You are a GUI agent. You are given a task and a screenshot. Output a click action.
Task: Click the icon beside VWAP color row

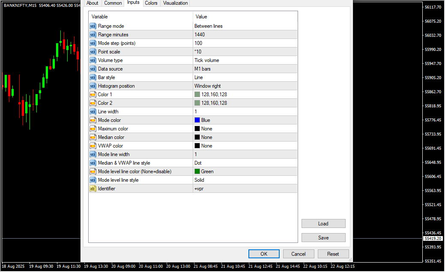(x=93, y=146)
